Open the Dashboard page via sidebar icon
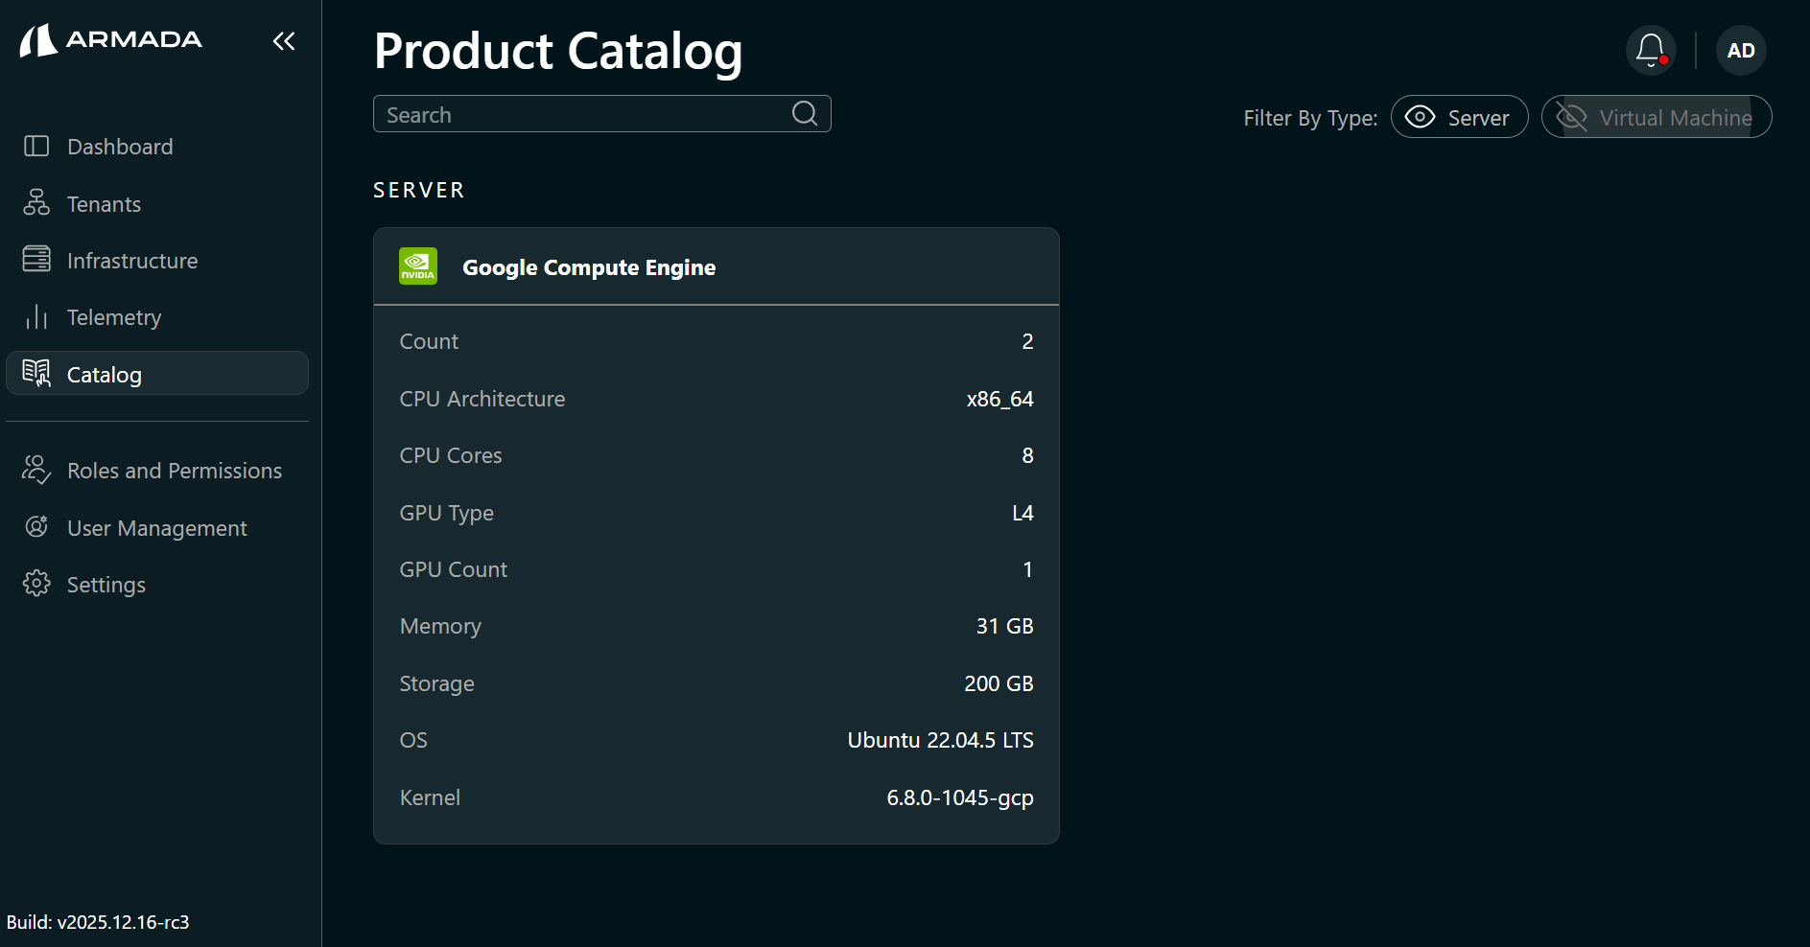 (x=35, y=146)
